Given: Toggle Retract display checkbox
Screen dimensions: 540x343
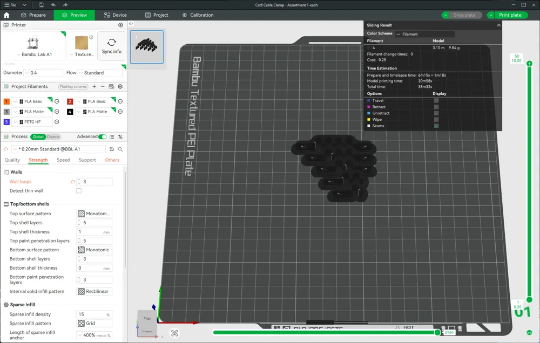Looking at the screenshot, I should (x=436, y=107).
